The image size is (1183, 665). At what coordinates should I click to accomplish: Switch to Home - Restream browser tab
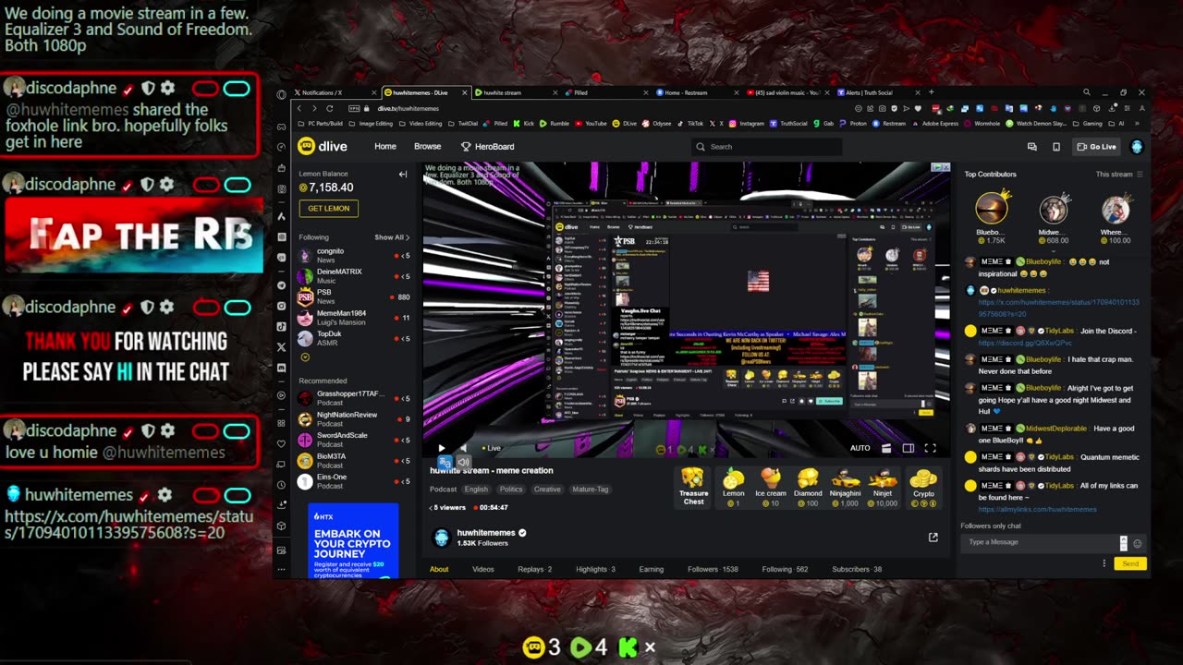(695, 92)
